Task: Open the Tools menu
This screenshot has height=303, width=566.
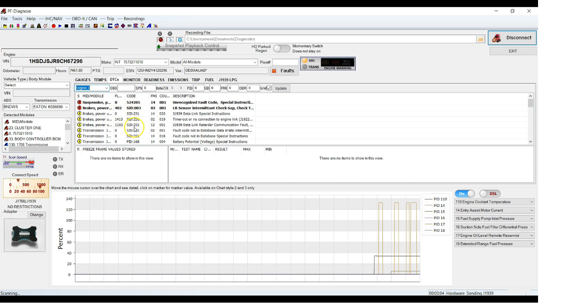Action: point(17,19)
